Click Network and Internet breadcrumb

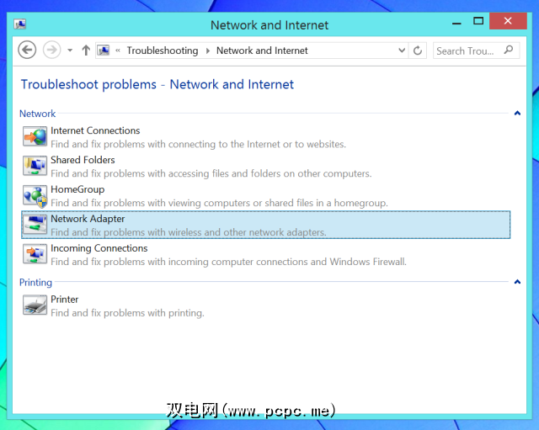262,50
